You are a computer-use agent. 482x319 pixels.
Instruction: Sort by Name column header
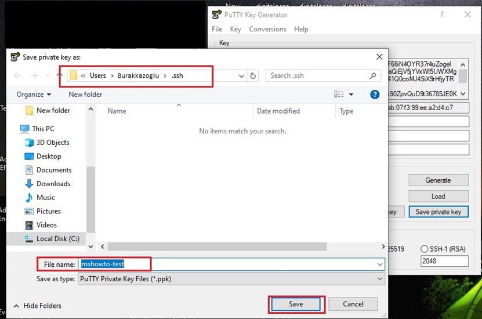point(117,111)
